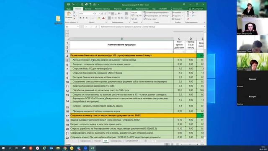Click the Paste (Вставить) clipboard icon
The width and height of the screenshot is (268, 151).
tap(69, 14)
